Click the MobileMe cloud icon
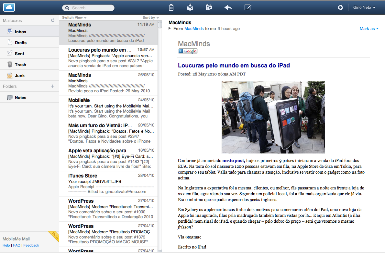Image resolution: width=385 pixels, height=253 pixels. click(x=9, y=7)
